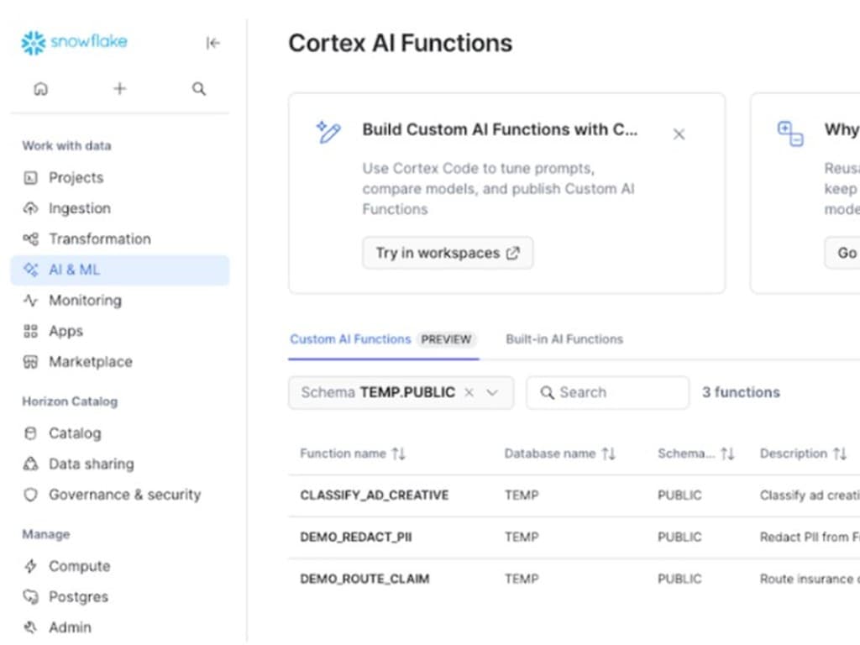Dismiss the Build Custom AI Functions card
Screen dimensions: 860x645
click(x=679, y=134)
